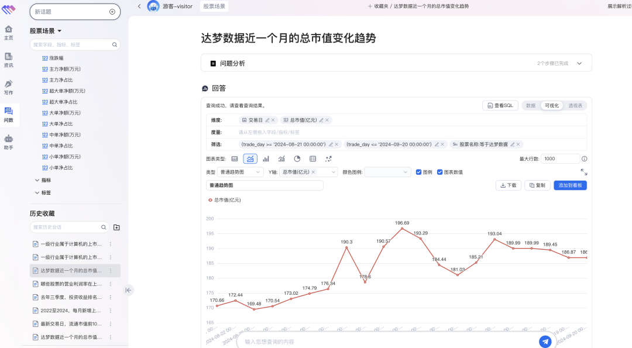Click the send button in query input
This screenshot has height=348, width=632.
point(545,341)
